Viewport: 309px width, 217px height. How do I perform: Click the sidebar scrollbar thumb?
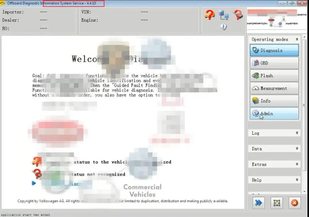(x=304, y=105)
